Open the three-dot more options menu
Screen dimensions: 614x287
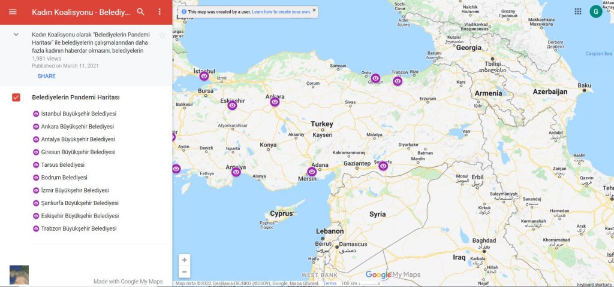coord(159,12)
